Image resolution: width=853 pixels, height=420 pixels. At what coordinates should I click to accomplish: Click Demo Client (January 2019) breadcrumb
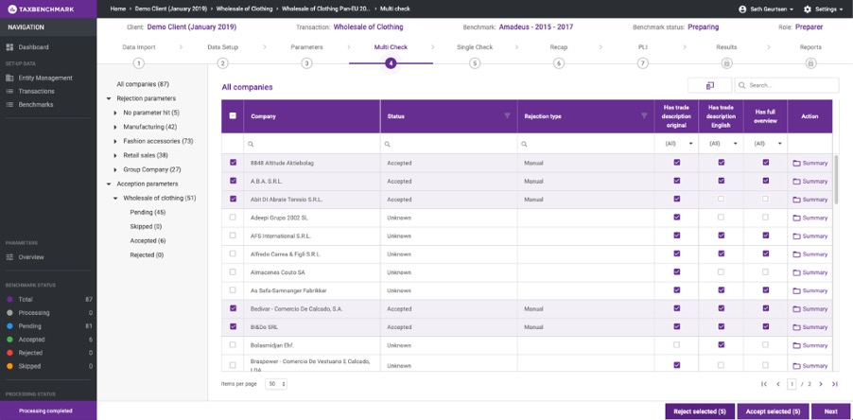[171, 9]
